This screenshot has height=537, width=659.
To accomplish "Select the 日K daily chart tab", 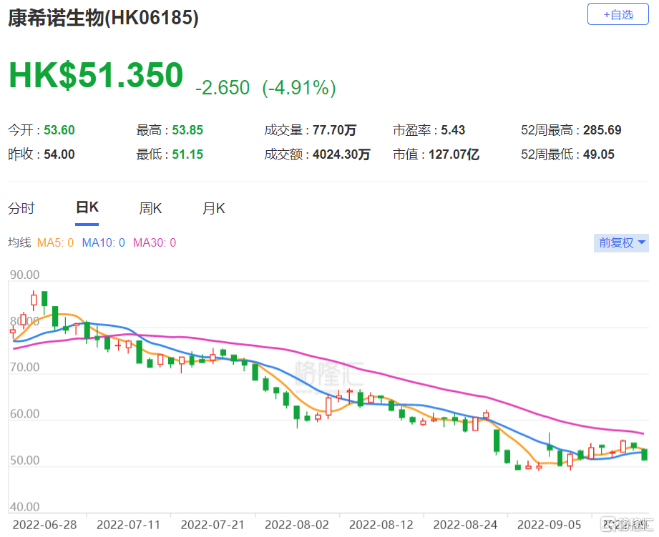I will [x=87, y=207].
